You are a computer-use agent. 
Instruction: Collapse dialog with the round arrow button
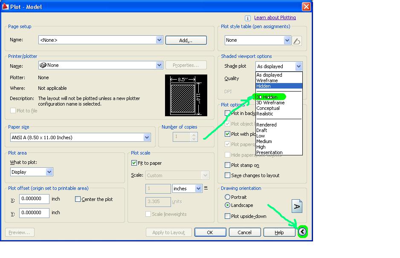click(x=302, y=232)
